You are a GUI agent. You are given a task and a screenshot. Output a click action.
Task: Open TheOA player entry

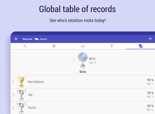tap(83, 108)
